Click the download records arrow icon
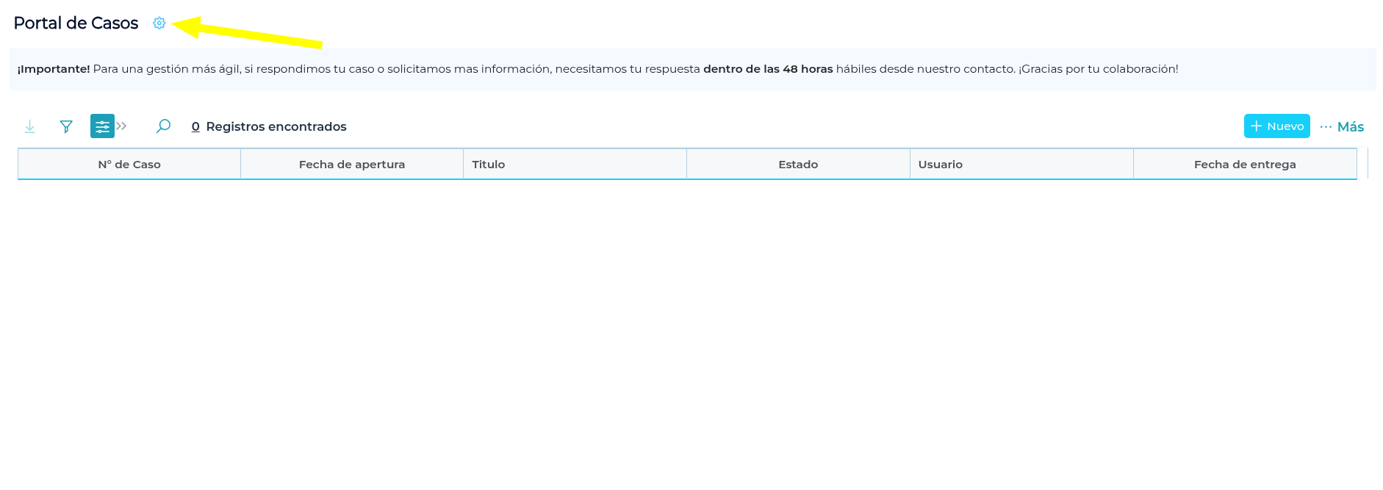This screenshot has width=1383, height=490. tap(30, 126)
